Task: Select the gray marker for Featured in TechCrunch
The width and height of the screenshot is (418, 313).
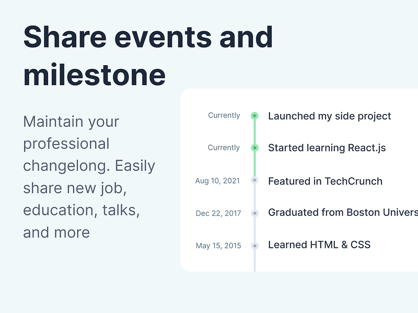Action: click(x=254, y=180)
